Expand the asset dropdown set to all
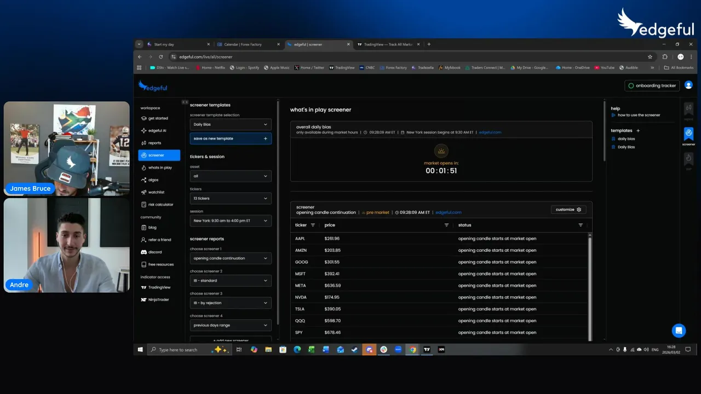The image size is (701, 394). click(231, 176)
